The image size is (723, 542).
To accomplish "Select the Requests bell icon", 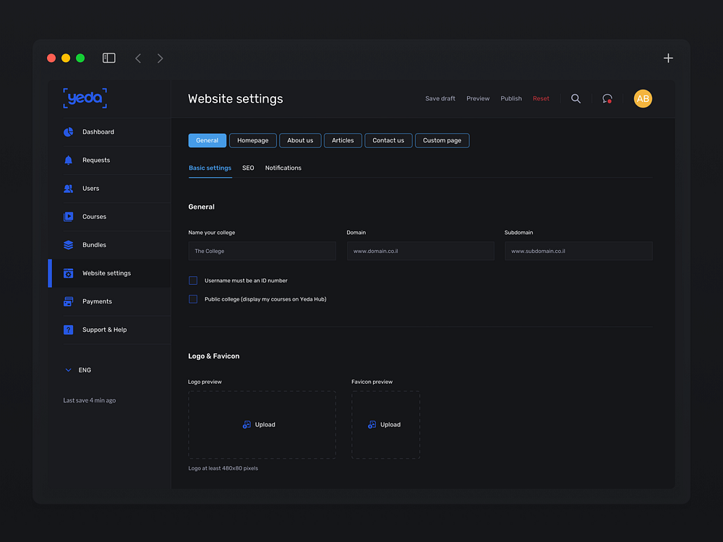I will (x=67, y=160).
